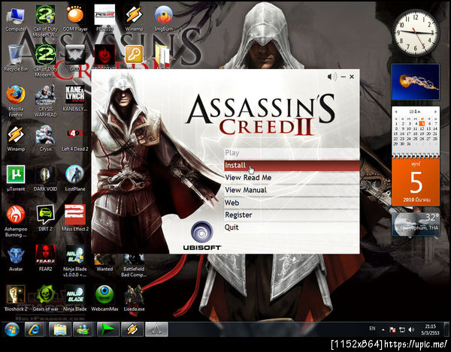Select the Crysis Warhead desktop icon
The height and width of the screenshot is (352, 451).
(x=45, y=101)
